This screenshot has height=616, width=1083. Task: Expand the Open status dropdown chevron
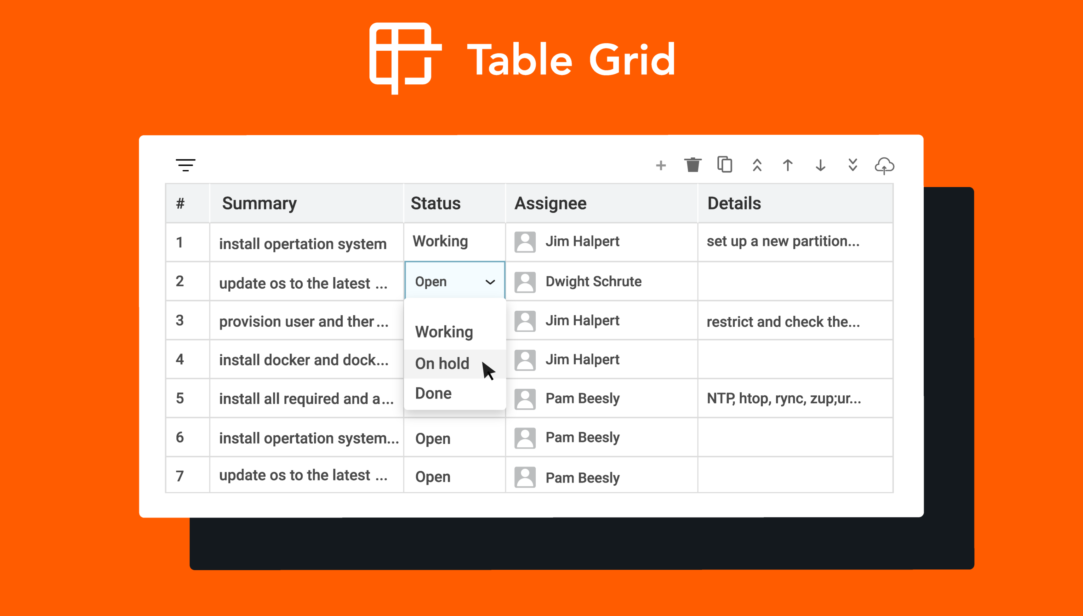pyautogui.click(x=490, y=282)
